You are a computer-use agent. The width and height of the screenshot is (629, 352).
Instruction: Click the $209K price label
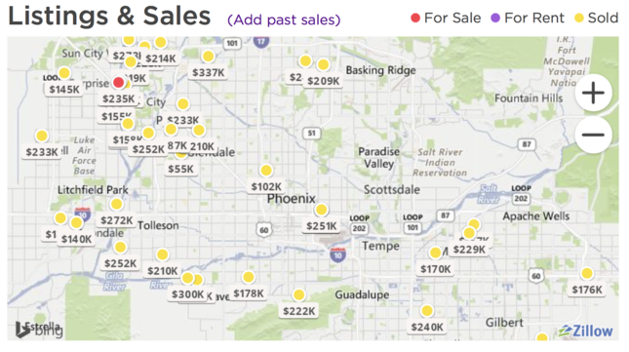(324, 81)
